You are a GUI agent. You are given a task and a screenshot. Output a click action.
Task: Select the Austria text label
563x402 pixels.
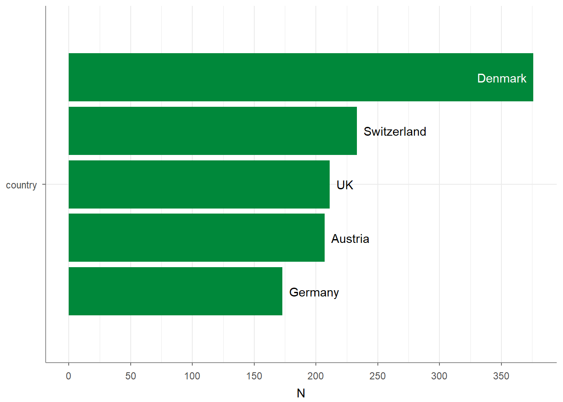[350, 239]
